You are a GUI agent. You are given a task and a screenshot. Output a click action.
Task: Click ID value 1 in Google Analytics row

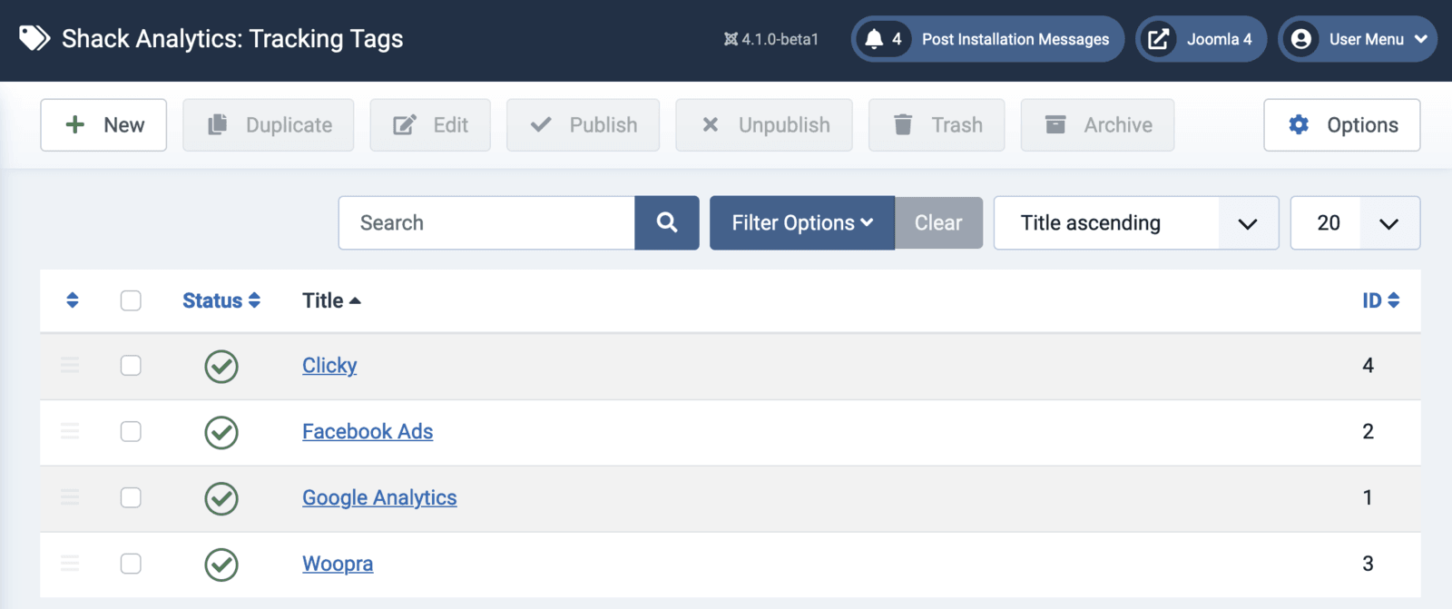[1368, 497]
